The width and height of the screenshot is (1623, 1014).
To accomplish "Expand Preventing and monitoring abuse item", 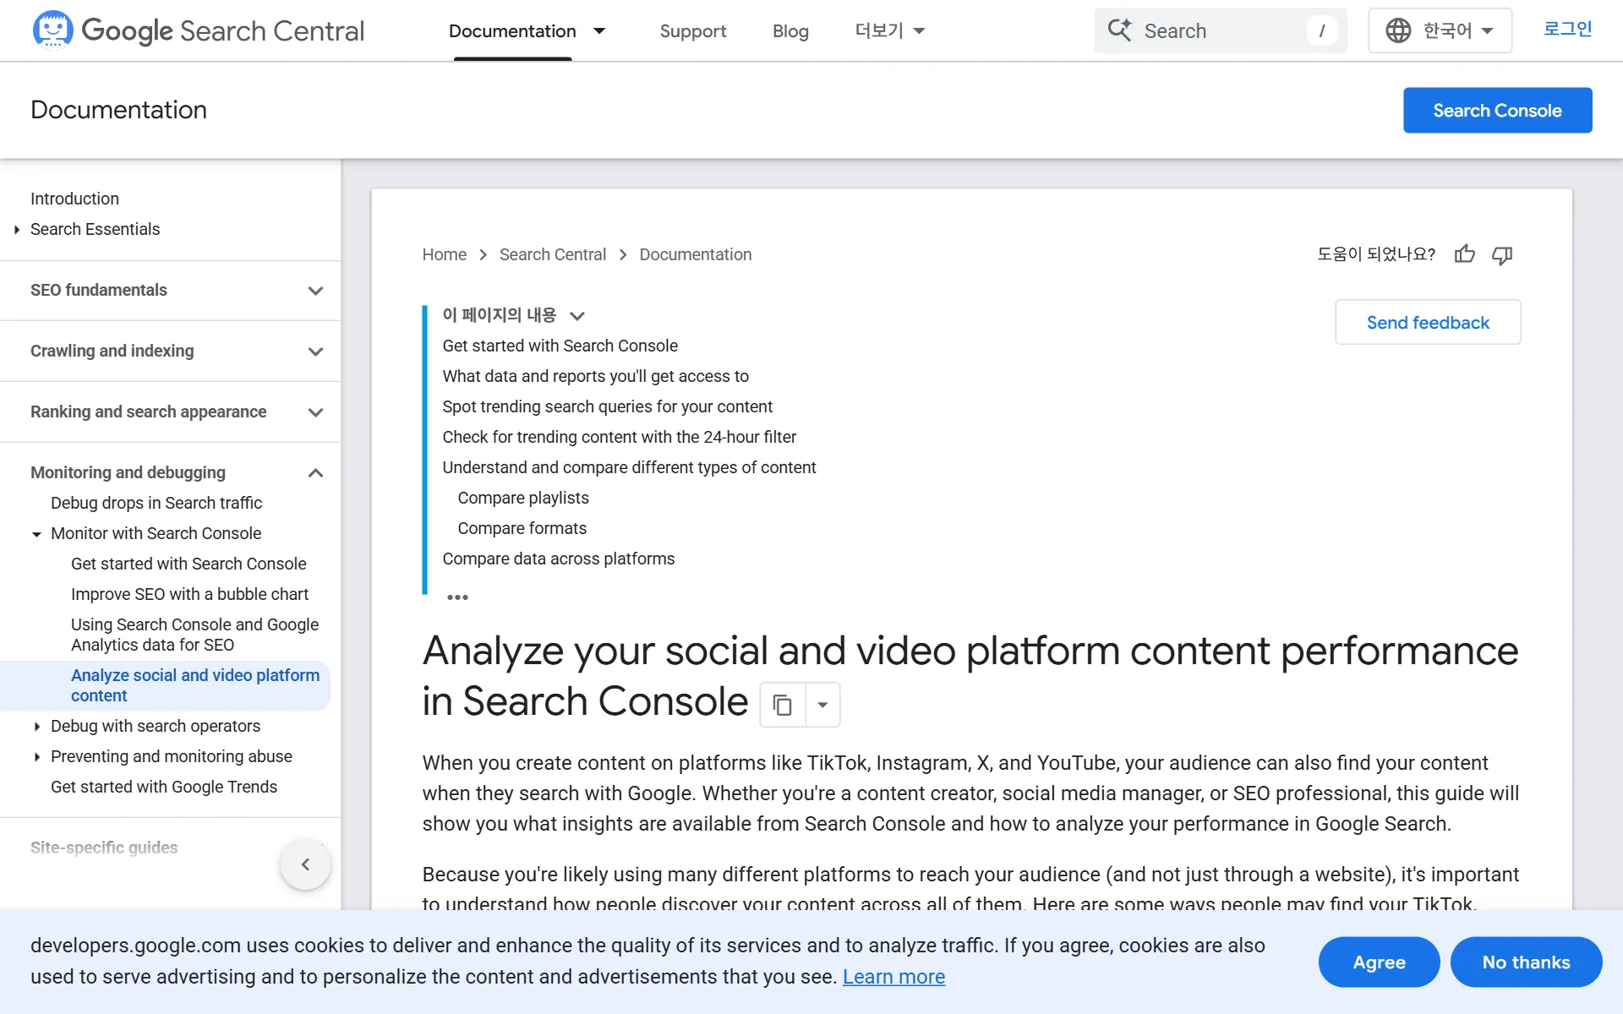I will click(x=36, y=756).
